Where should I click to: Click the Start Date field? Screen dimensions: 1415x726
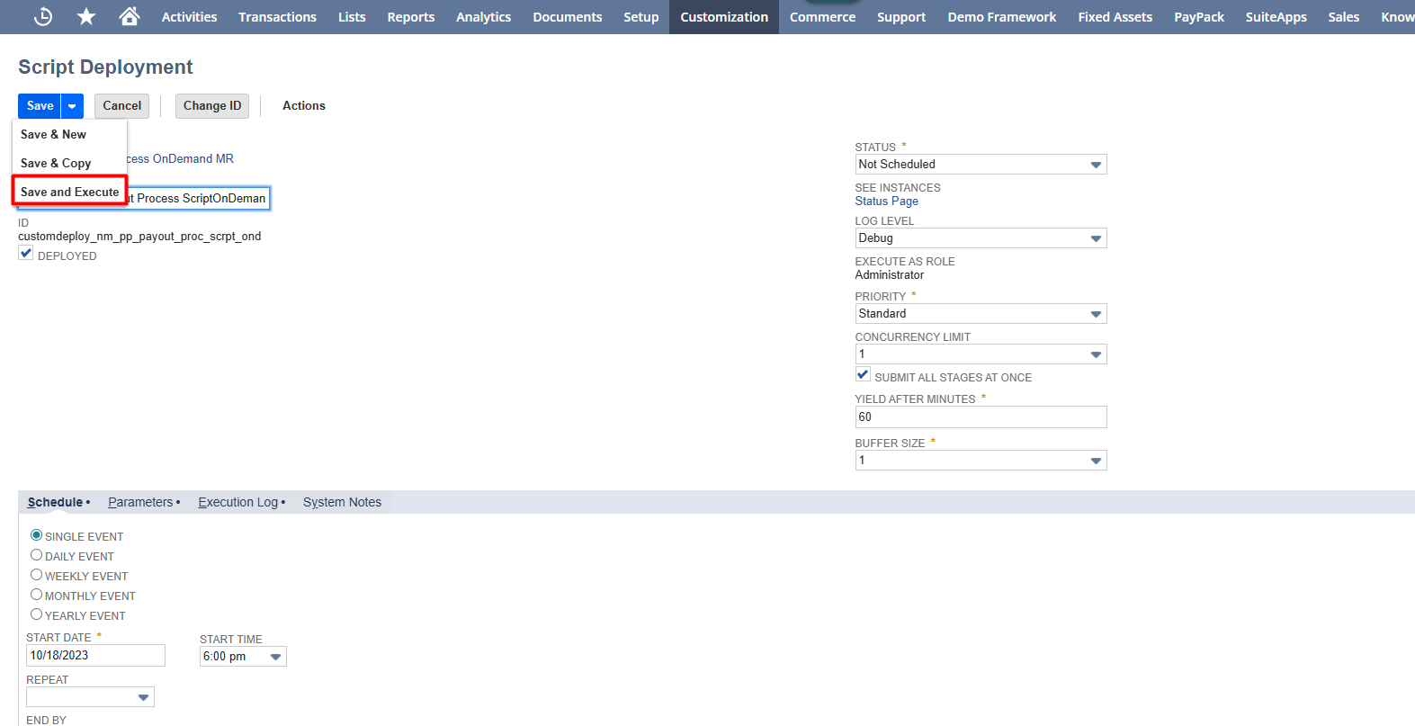pos(95,656)
